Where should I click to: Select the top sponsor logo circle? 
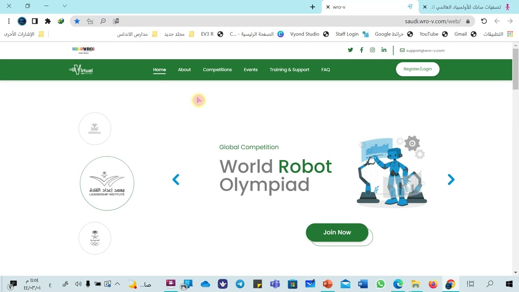click(95, 129)
